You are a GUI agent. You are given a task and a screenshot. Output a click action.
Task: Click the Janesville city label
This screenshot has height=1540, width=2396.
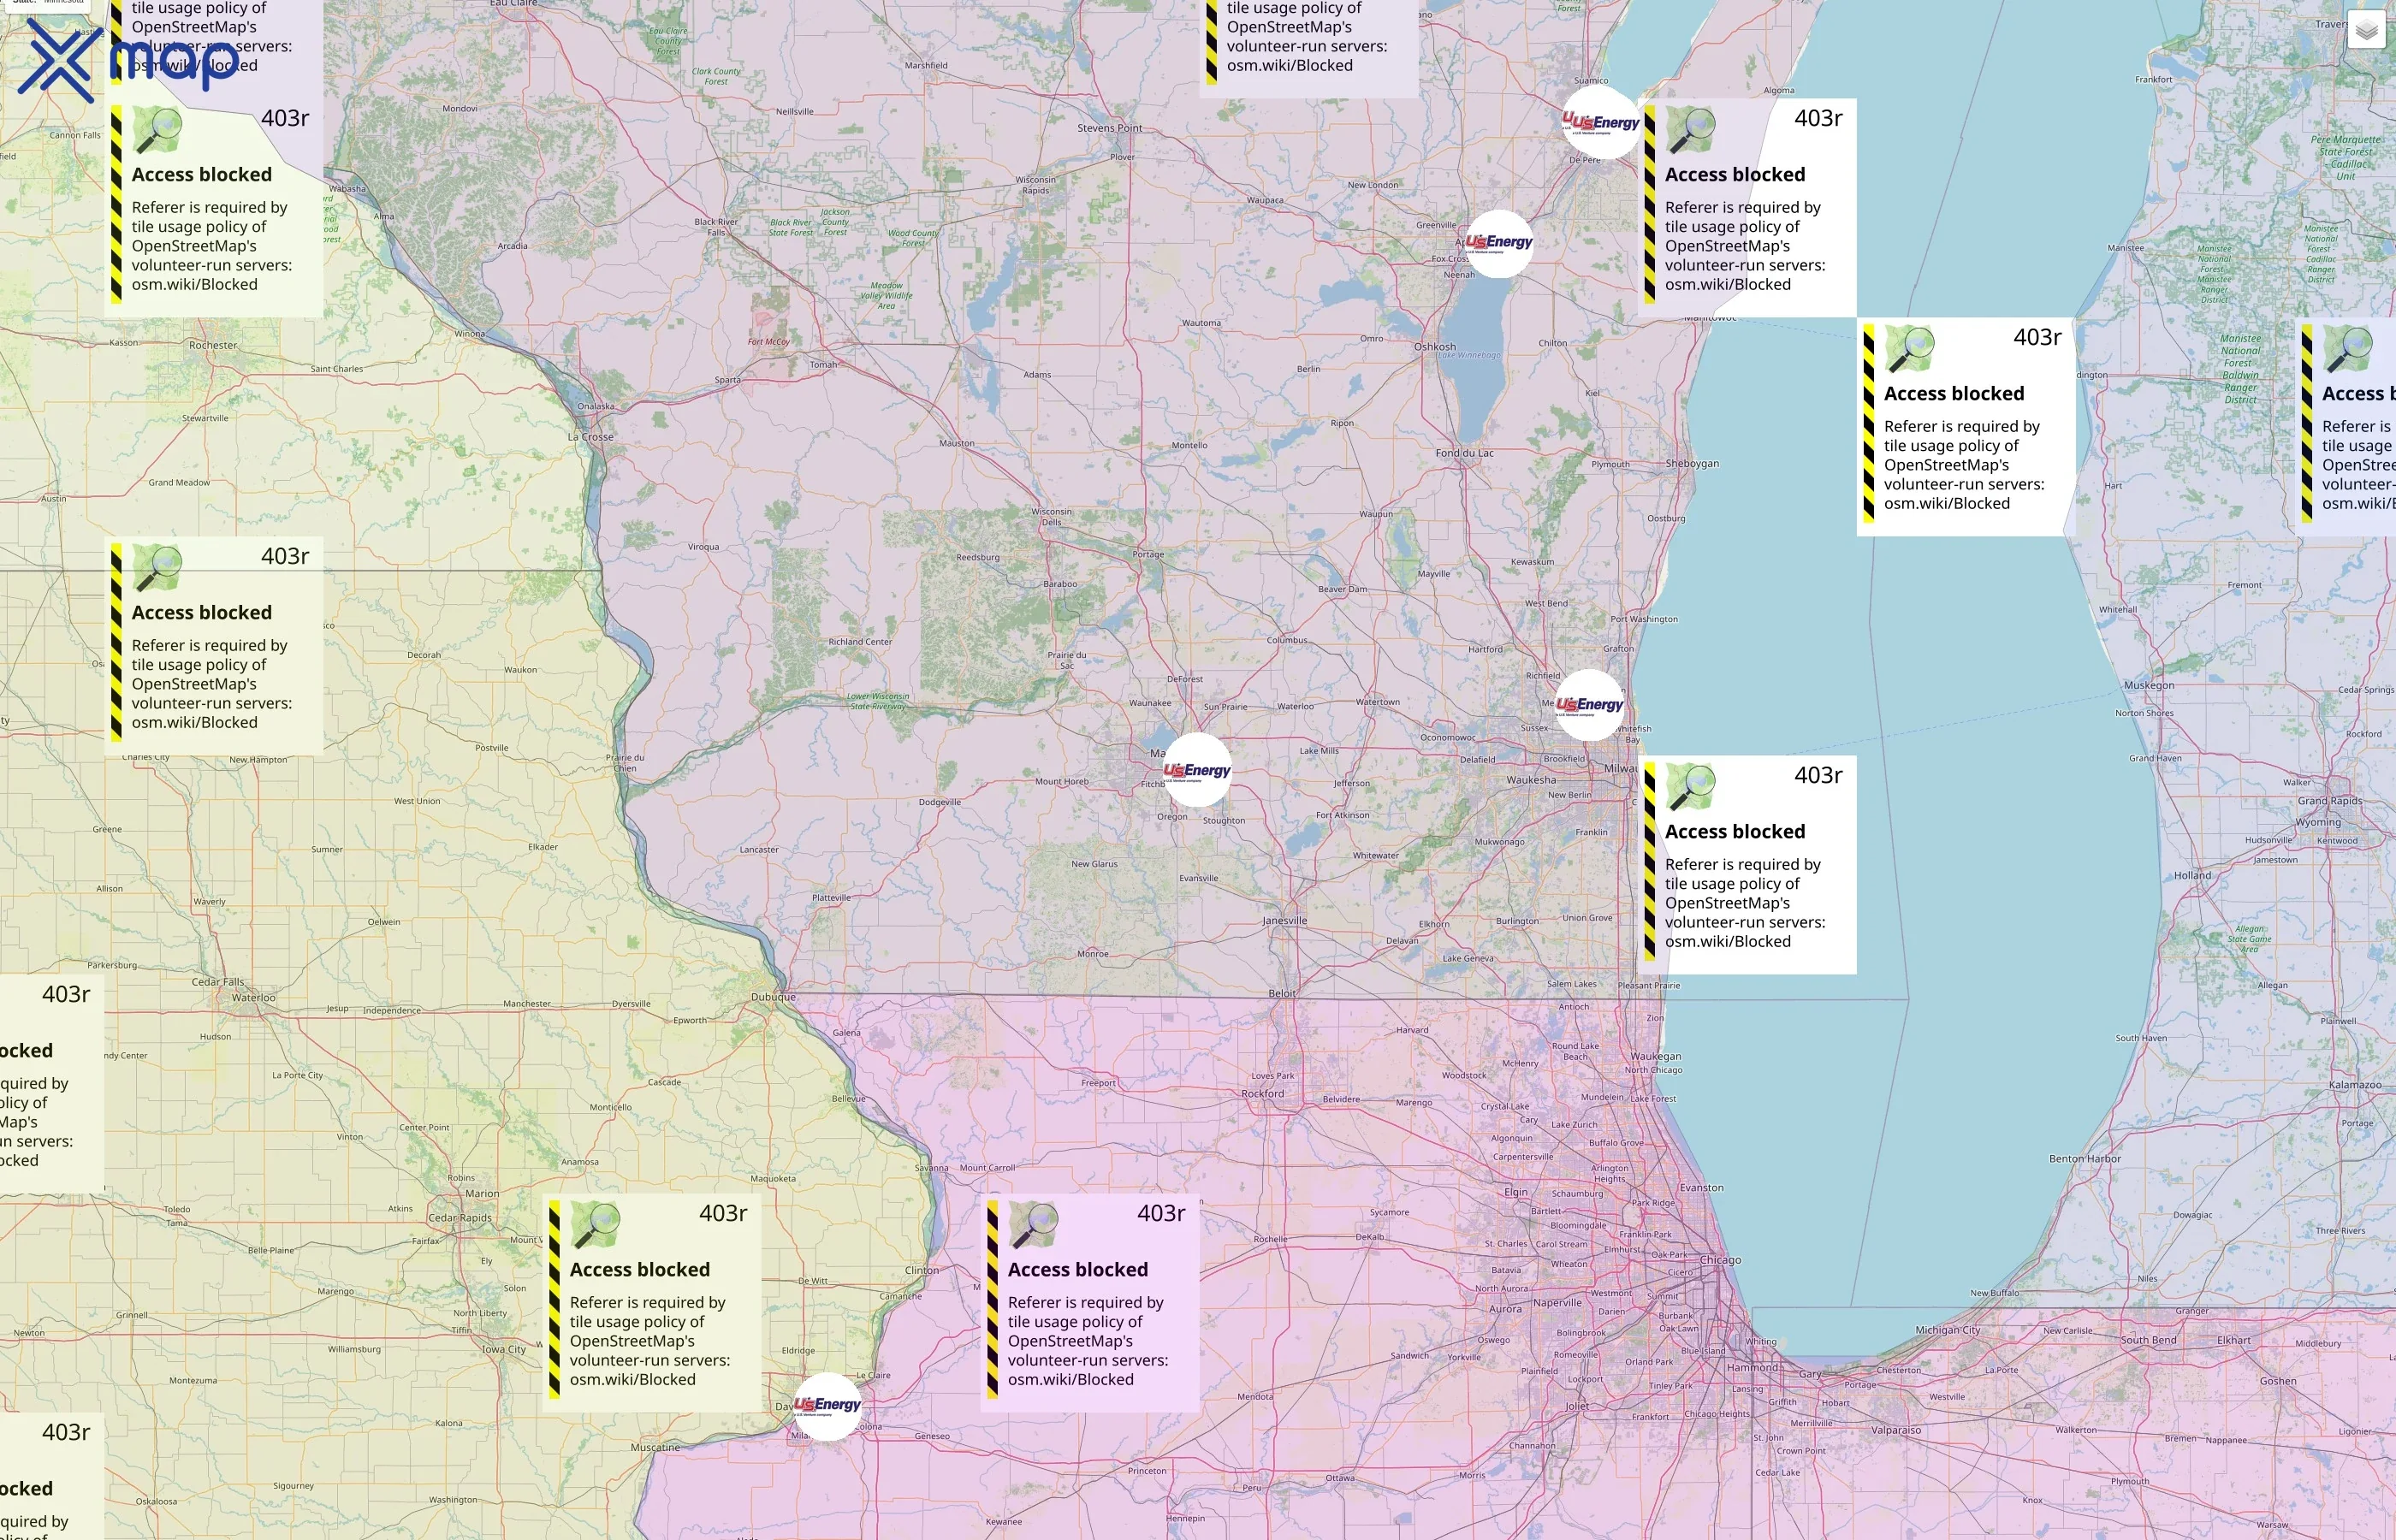pyautogui.click(x=1285, y=921)
